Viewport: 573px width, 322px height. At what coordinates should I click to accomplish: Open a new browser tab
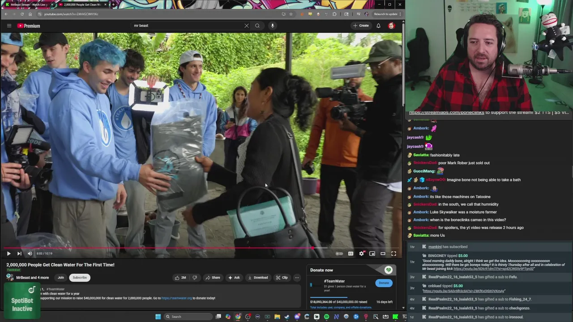[x=113, y=4]
